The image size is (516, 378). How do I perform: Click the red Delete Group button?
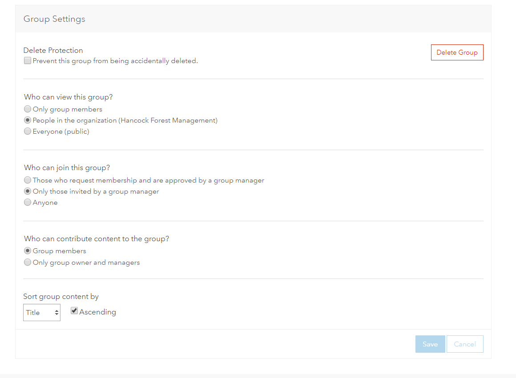tap(457, 52)
